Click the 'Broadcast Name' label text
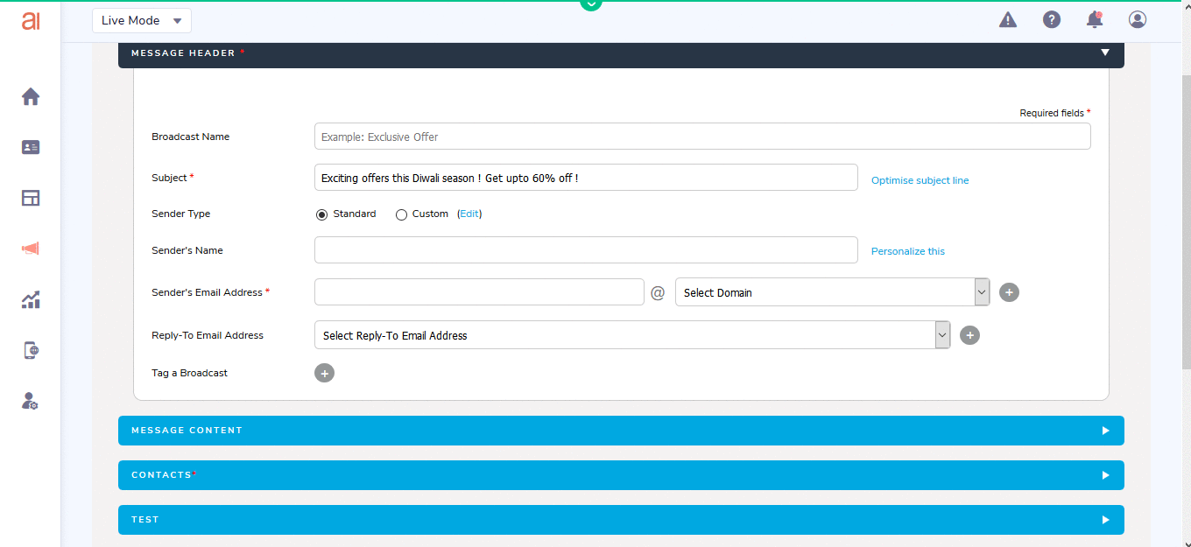 191,137
